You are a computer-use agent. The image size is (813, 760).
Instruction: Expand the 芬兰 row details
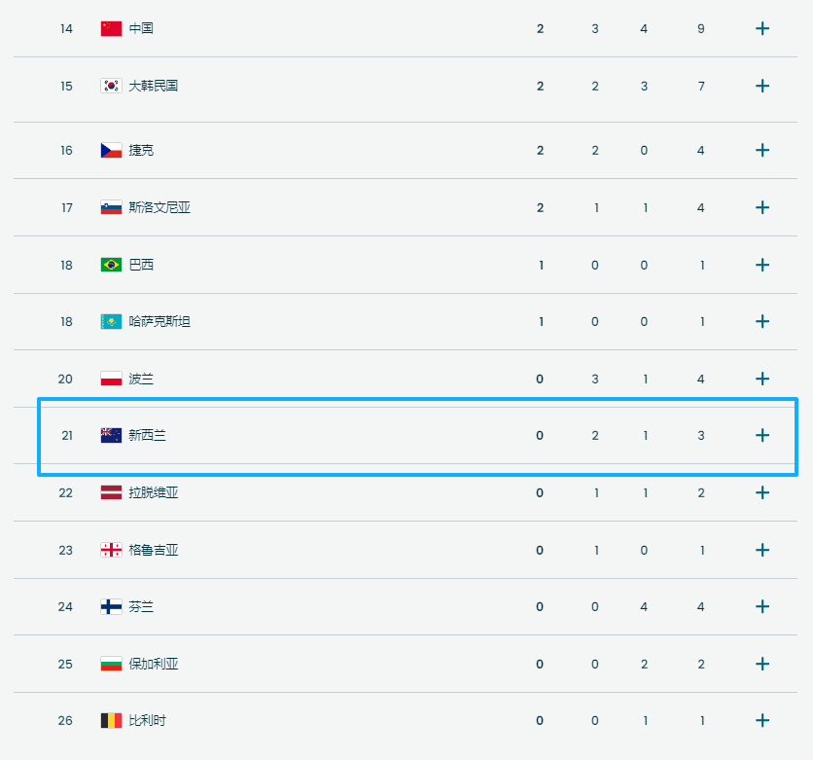pyautogui.click(x=762, y=606)
